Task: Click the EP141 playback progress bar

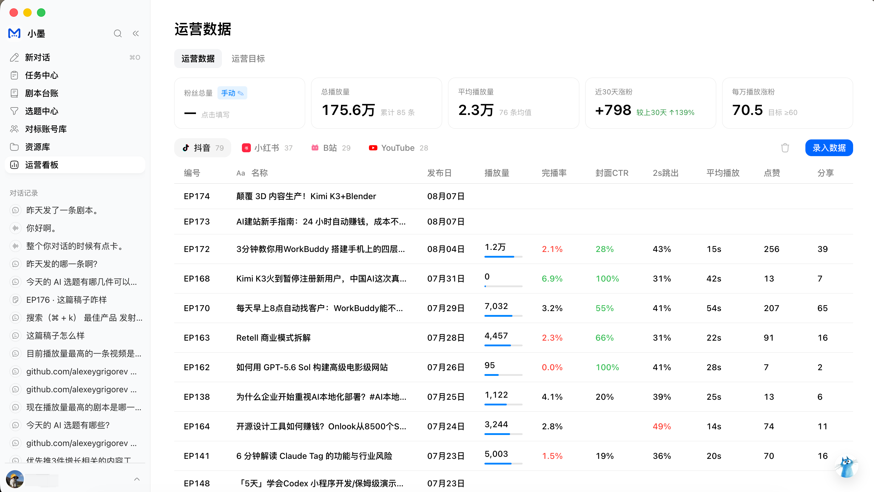Action: pos(503,463)
